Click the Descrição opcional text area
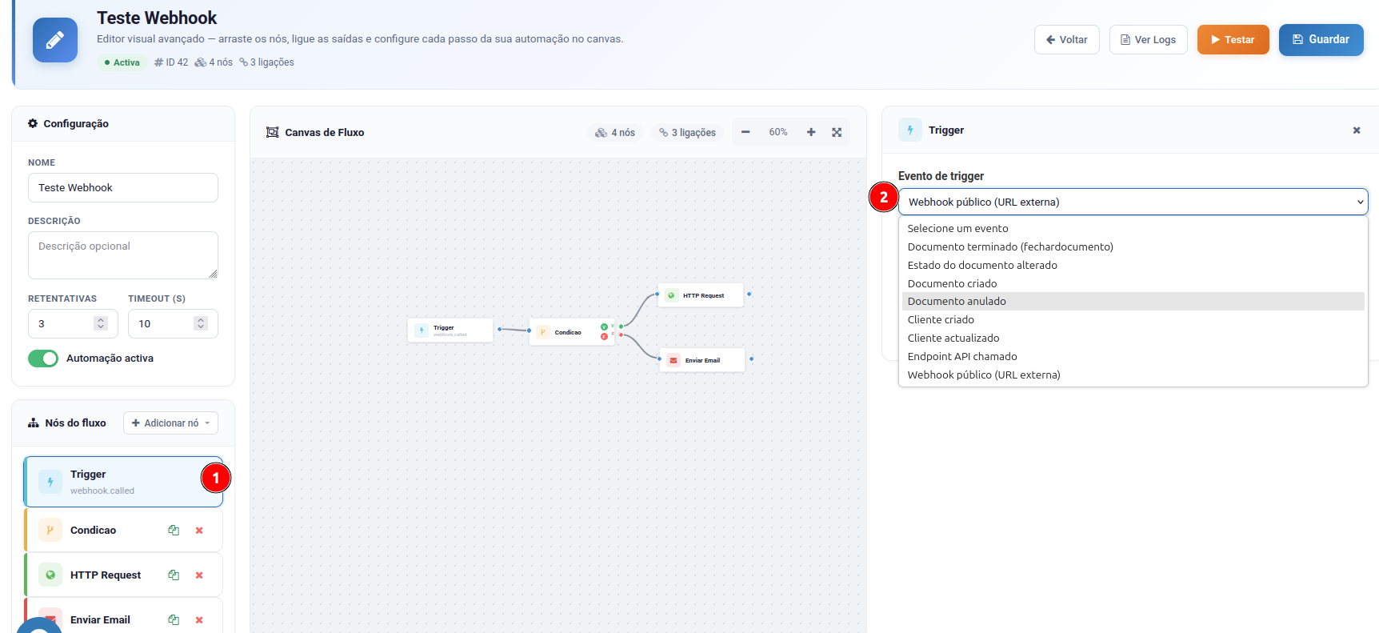The image size is (1379, 633). pos(123,255)
